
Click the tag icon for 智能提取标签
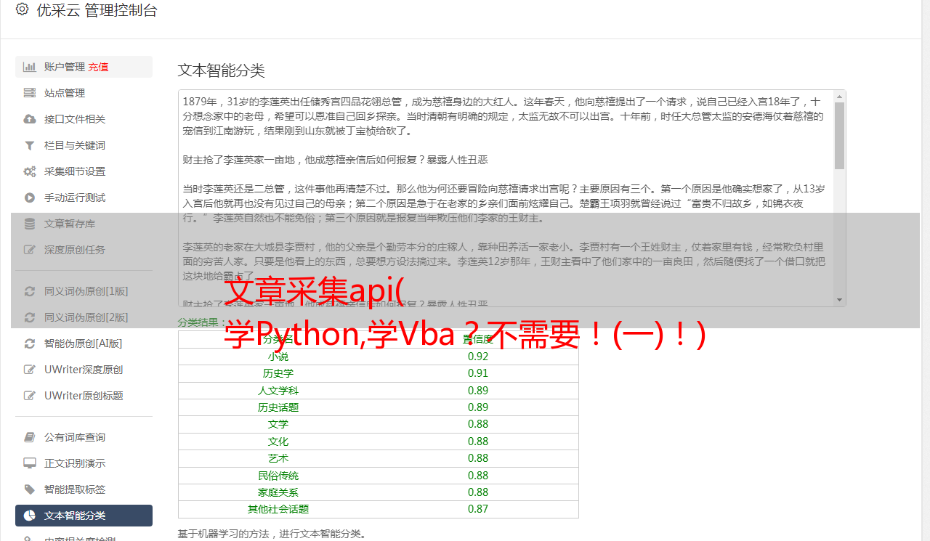click(29, 489)
